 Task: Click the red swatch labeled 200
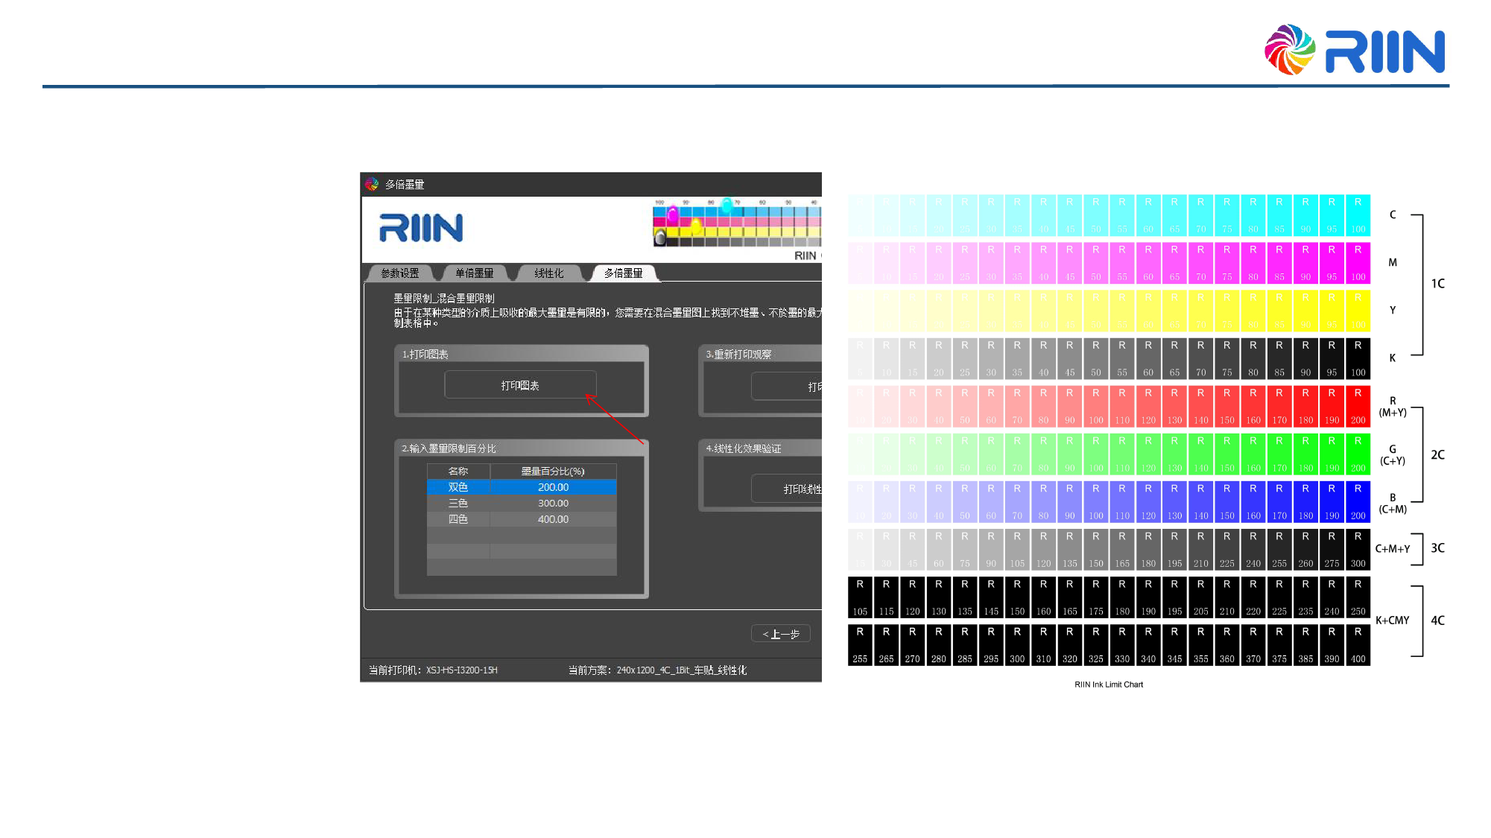tap(1358, 406)
